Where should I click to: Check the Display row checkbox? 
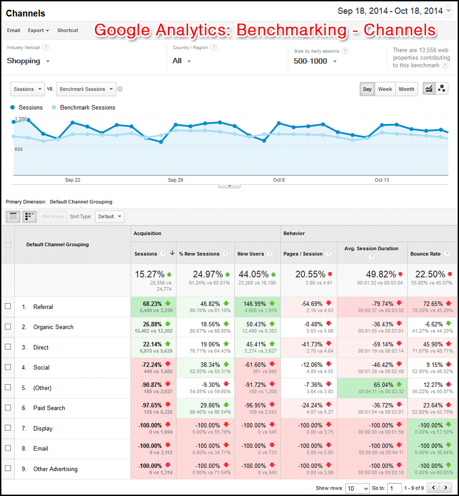click(x=8, y=428)
